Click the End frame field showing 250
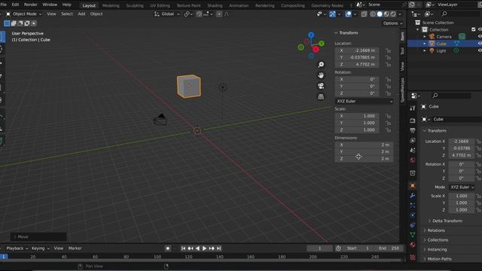The width and height of the screenshot is (482, 271). [x=389, y=248]
